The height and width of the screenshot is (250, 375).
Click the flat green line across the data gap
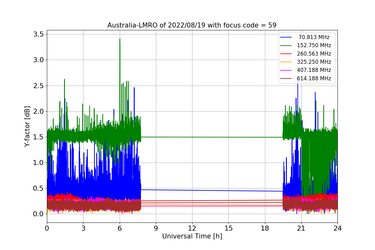(x=212, y=137)
